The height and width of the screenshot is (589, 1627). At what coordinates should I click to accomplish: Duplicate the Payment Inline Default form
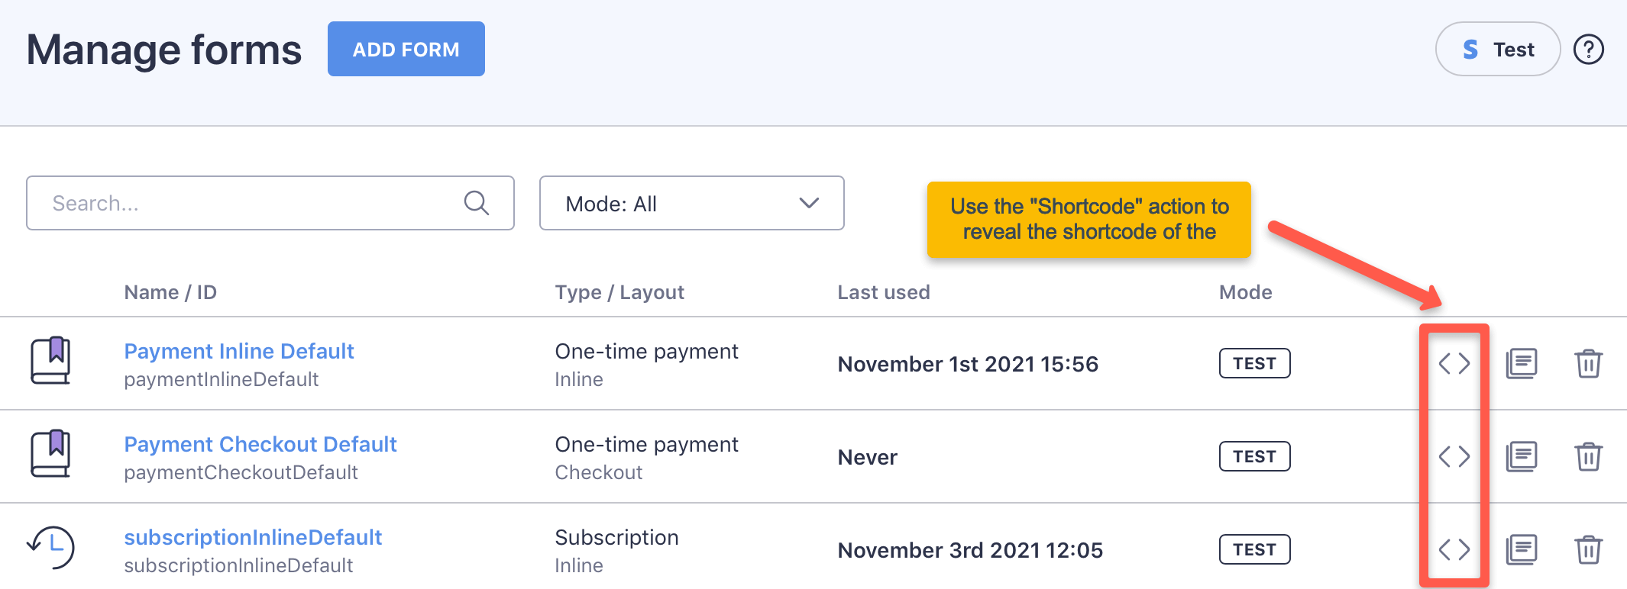pos(1522,364)
